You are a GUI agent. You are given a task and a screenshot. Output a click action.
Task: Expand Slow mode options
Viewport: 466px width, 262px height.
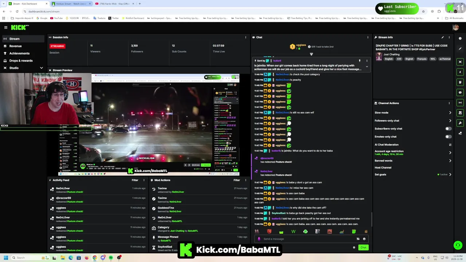tap(450, 113)
